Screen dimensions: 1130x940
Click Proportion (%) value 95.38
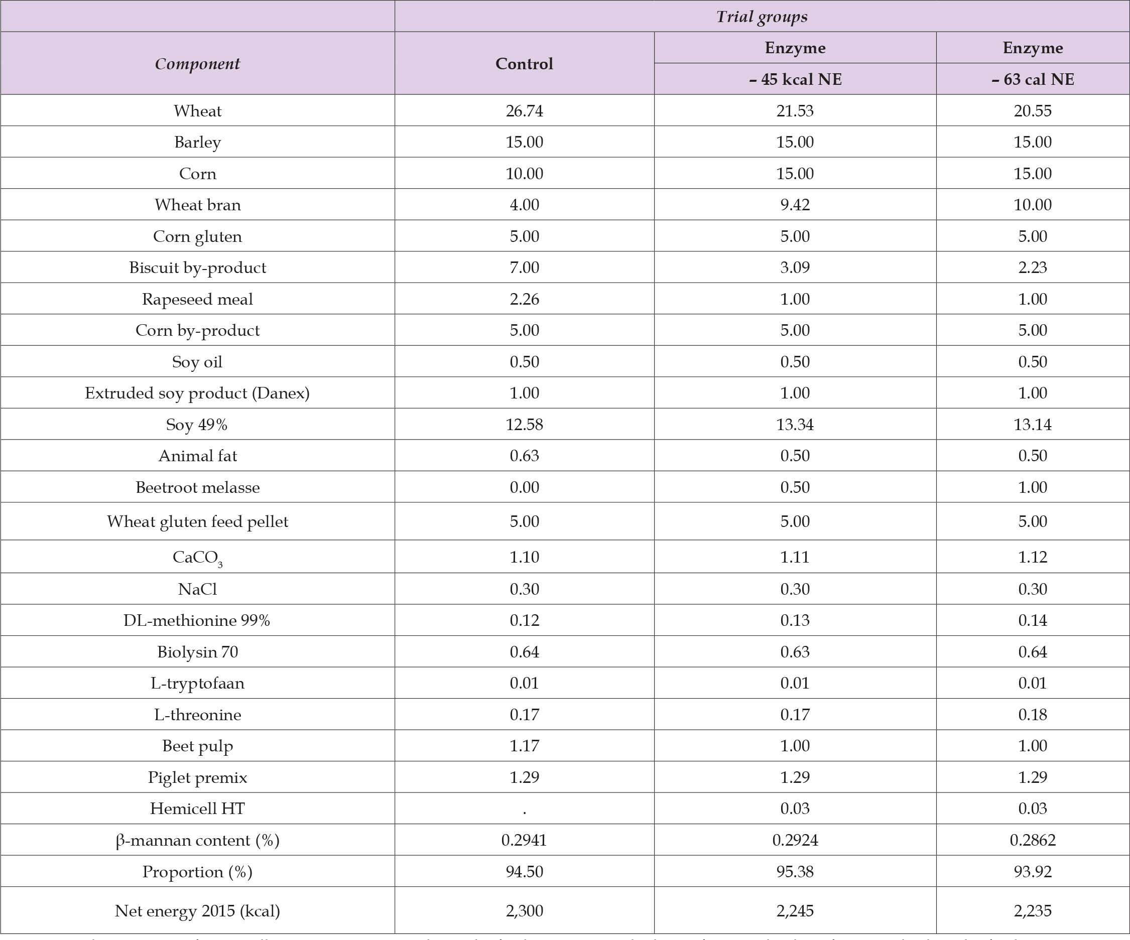[795, 872]
